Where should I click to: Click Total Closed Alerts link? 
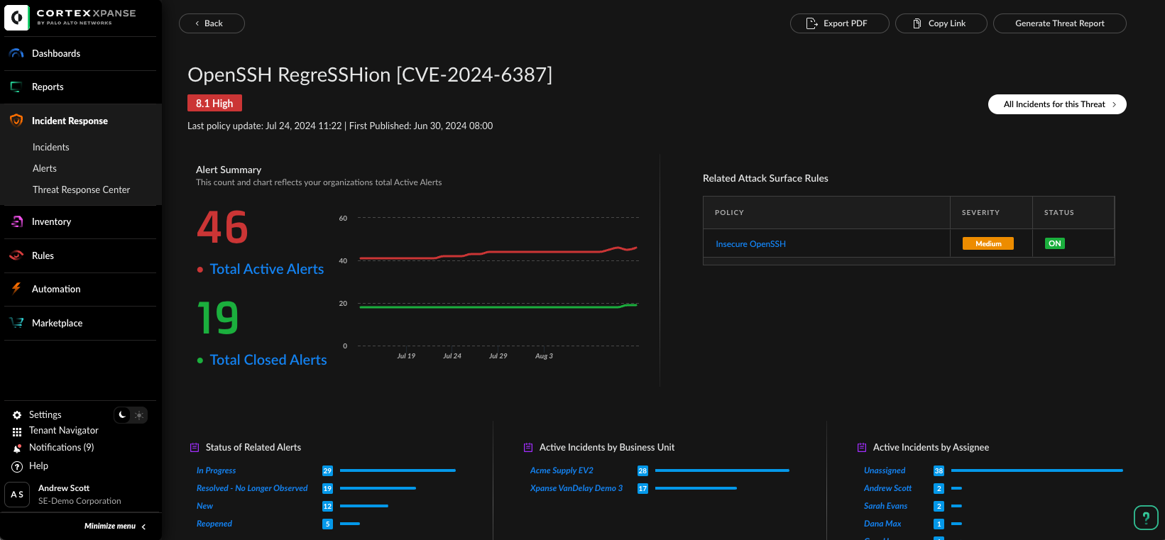268,360
